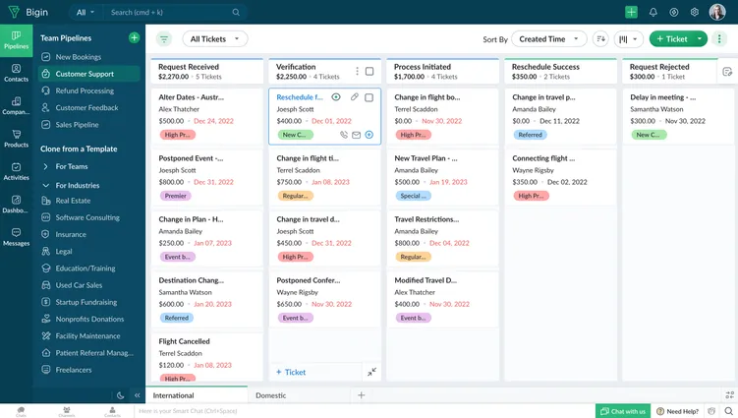Go to Activities in left sidebar
The height and width of the screenshot is (418, 738).
(16, 170)
